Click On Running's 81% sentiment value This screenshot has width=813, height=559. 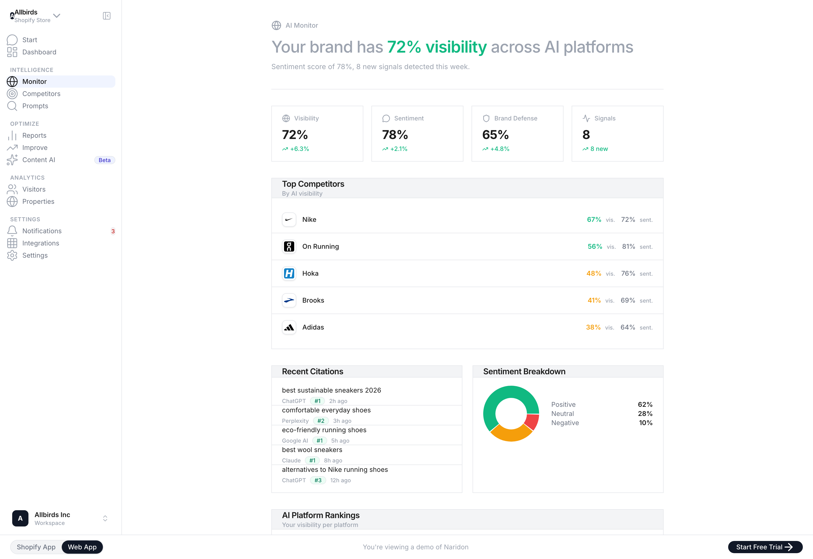629,246
